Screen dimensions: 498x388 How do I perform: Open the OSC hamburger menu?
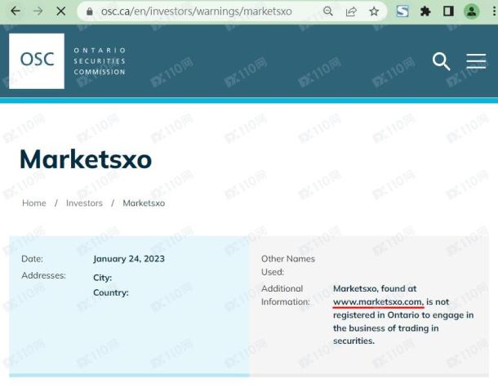(476, 61)
